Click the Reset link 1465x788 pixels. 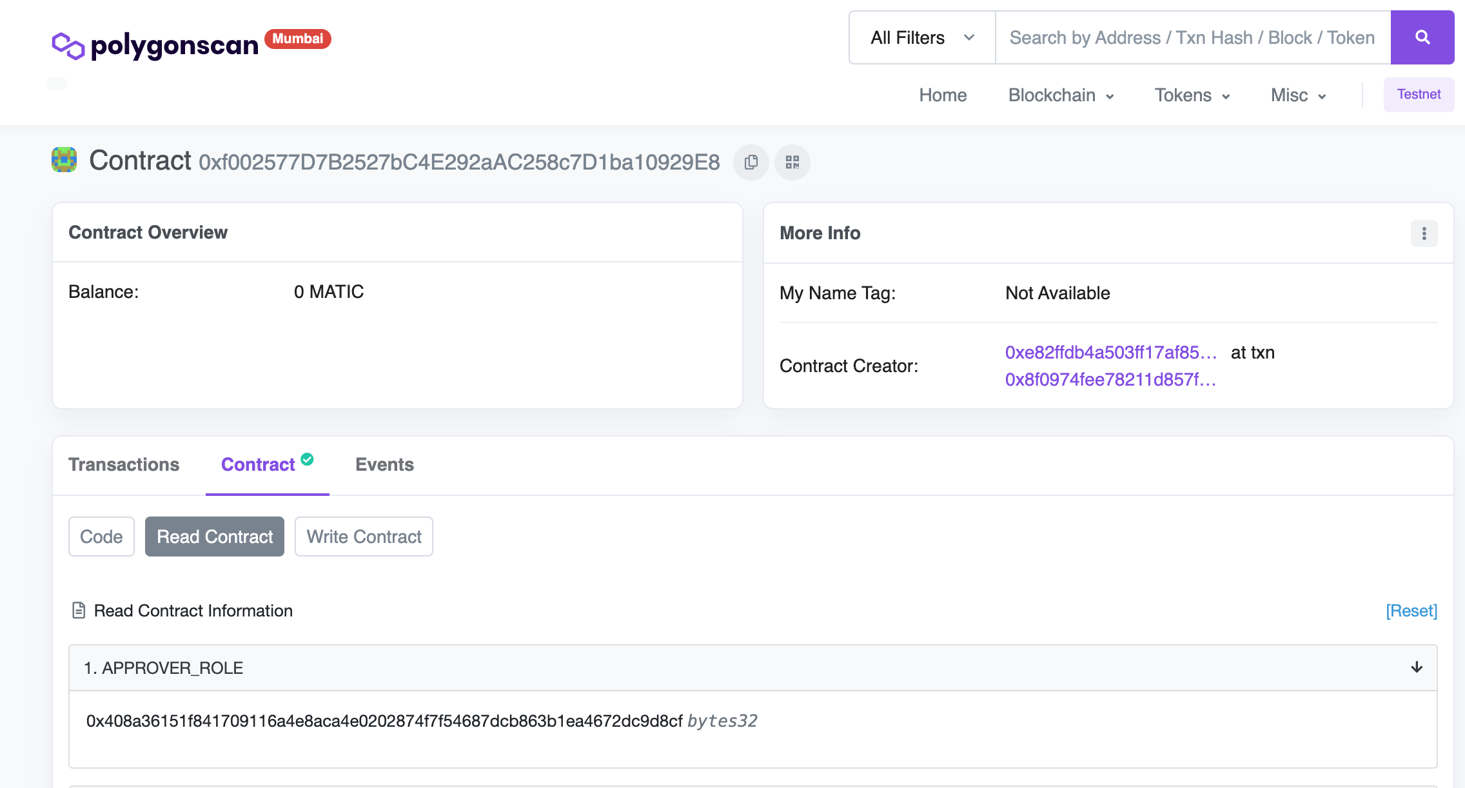point(1411,611)
